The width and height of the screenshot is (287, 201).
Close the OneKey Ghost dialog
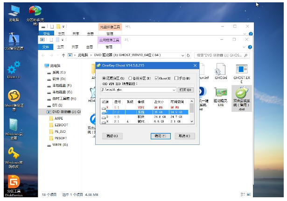(x=195, y=65)
